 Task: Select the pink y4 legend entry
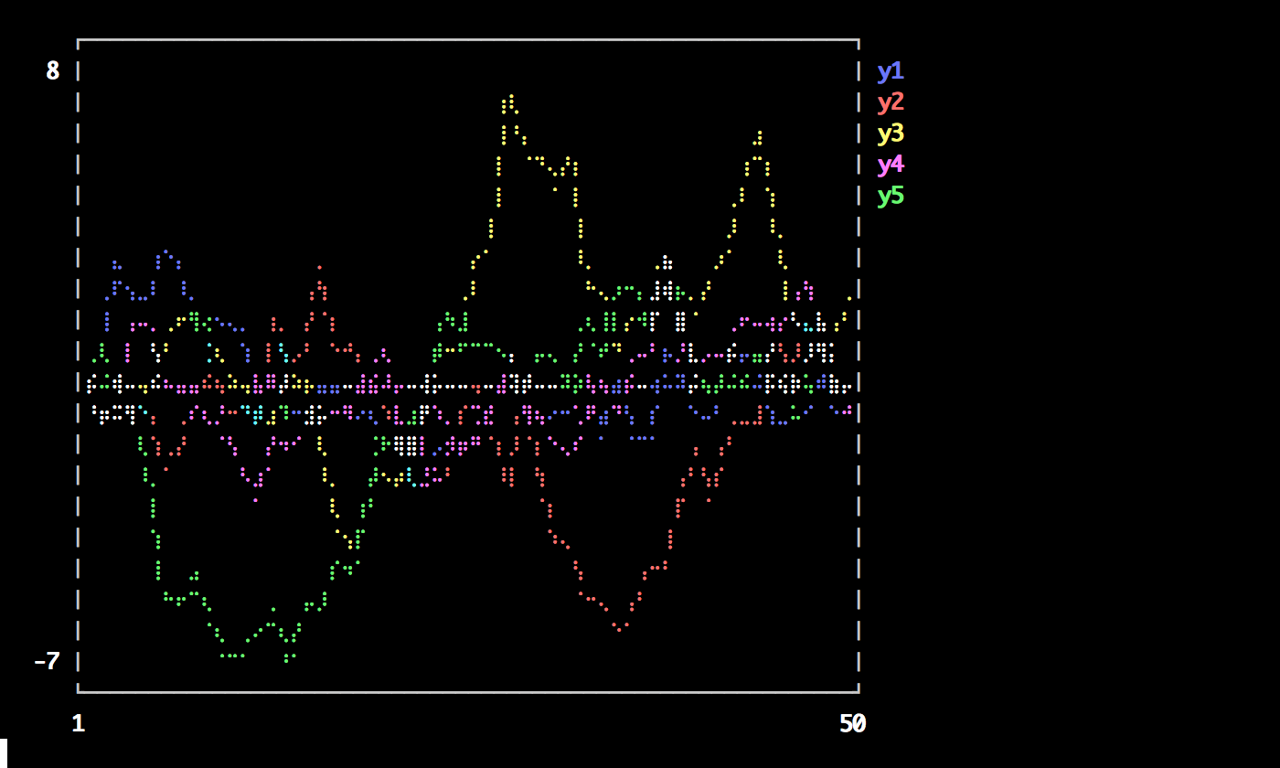click(890, 165)
